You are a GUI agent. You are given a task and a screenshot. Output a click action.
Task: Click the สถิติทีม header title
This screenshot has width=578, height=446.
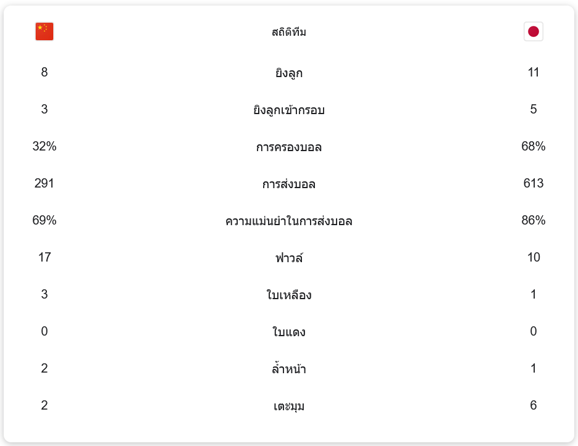pos(289,32)
